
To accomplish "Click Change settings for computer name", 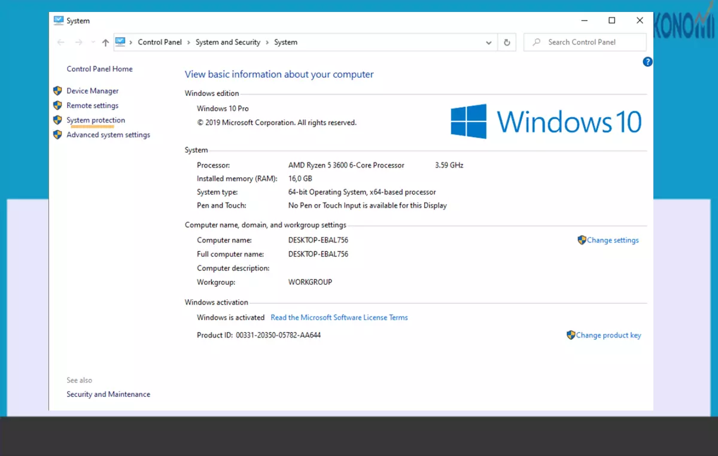I will [x=613, y=240].
